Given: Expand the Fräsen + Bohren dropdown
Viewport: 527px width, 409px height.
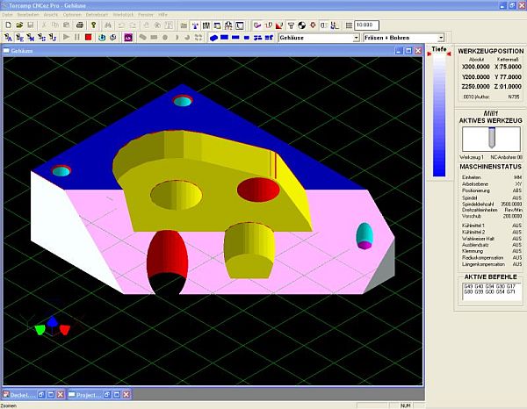Looking at the screenshot, I should (x=440, y=38).
